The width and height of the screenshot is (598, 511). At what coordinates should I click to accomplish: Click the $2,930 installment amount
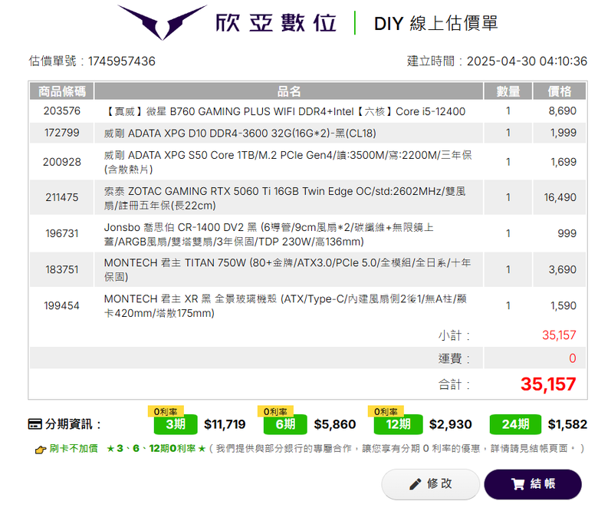coord(450,424)
